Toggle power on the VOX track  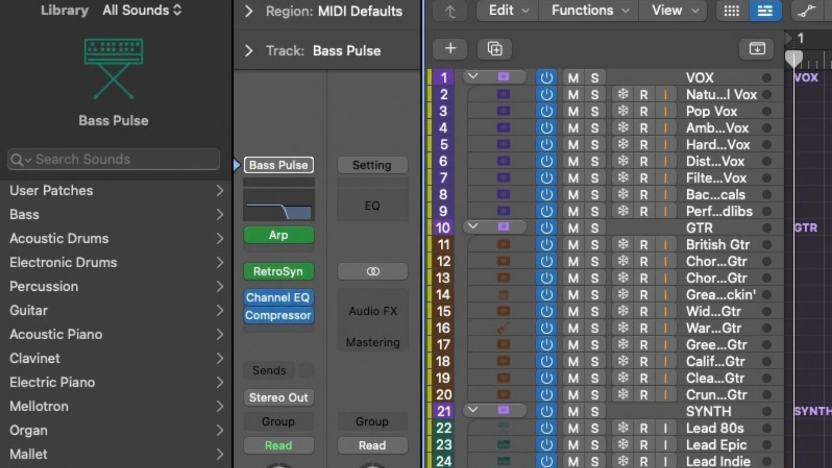546,78
